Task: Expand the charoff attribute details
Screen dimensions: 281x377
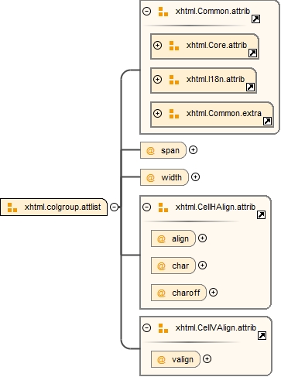Action: 213,293
